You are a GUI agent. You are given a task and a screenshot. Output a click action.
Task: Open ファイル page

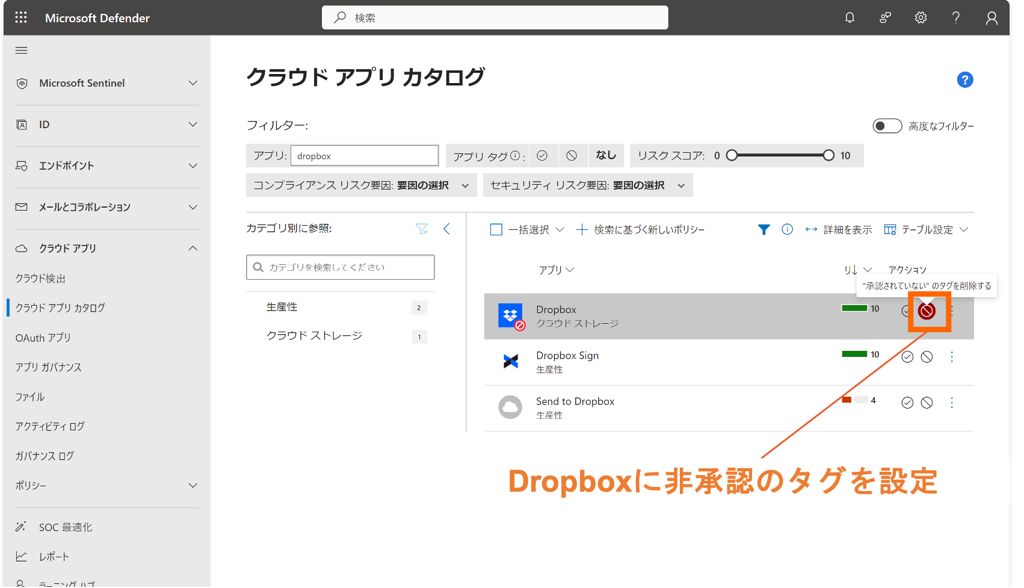(30, 397)
